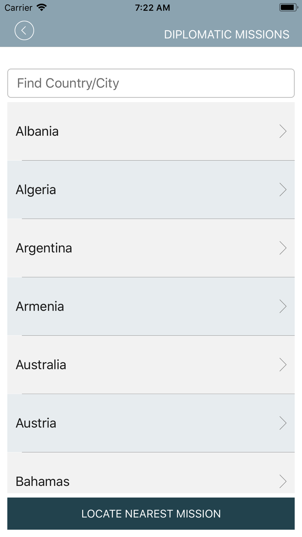This screenshot has height=537, width=302.
Task: Tap the battery icon in status bar
Action: (x=288, y=8)
